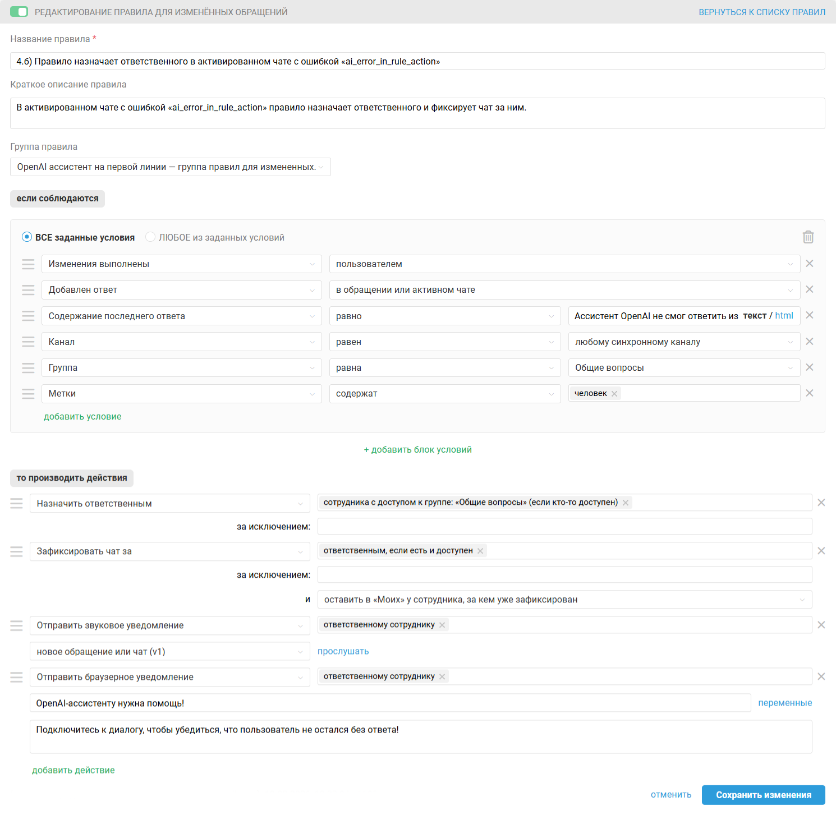Image resolution: width=836 pixels, height=815 pixels.
Task: Return to the rules list
Action: click(762, 12)
